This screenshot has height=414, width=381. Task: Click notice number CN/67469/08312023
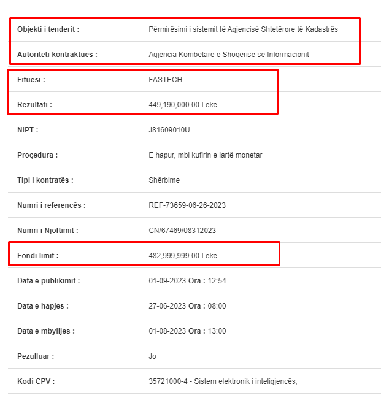[x=182, y=231]
